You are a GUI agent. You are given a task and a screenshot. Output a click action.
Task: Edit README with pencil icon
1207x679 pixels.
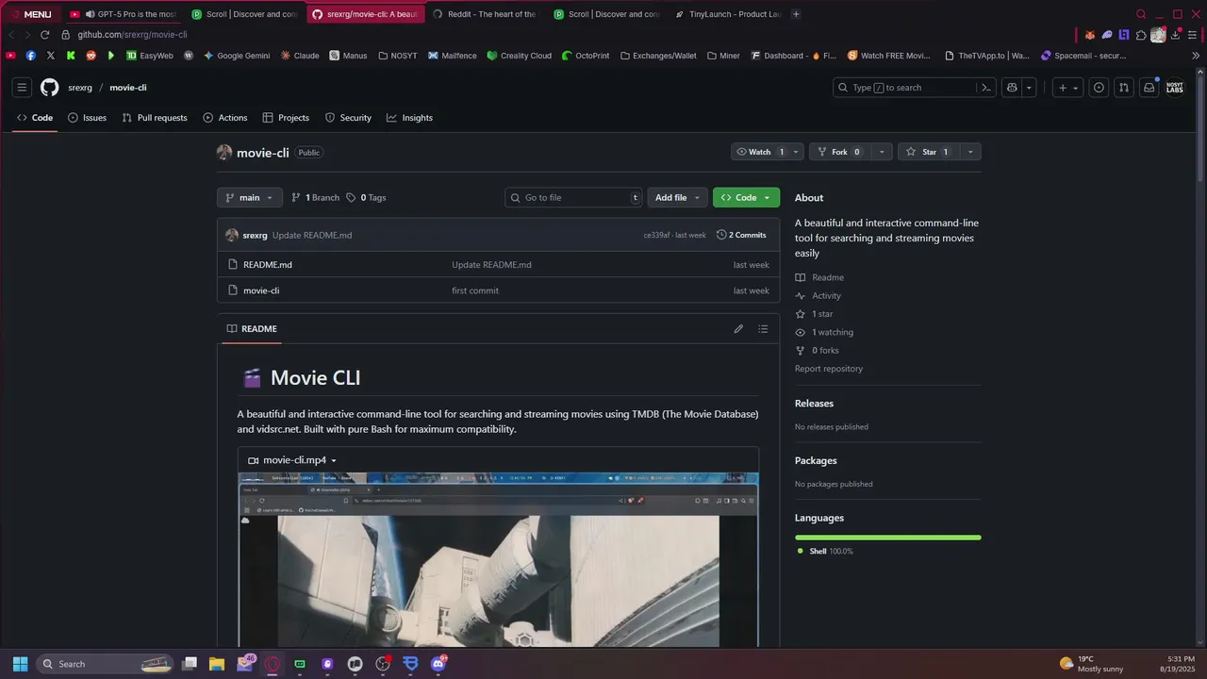click(738, 329)
